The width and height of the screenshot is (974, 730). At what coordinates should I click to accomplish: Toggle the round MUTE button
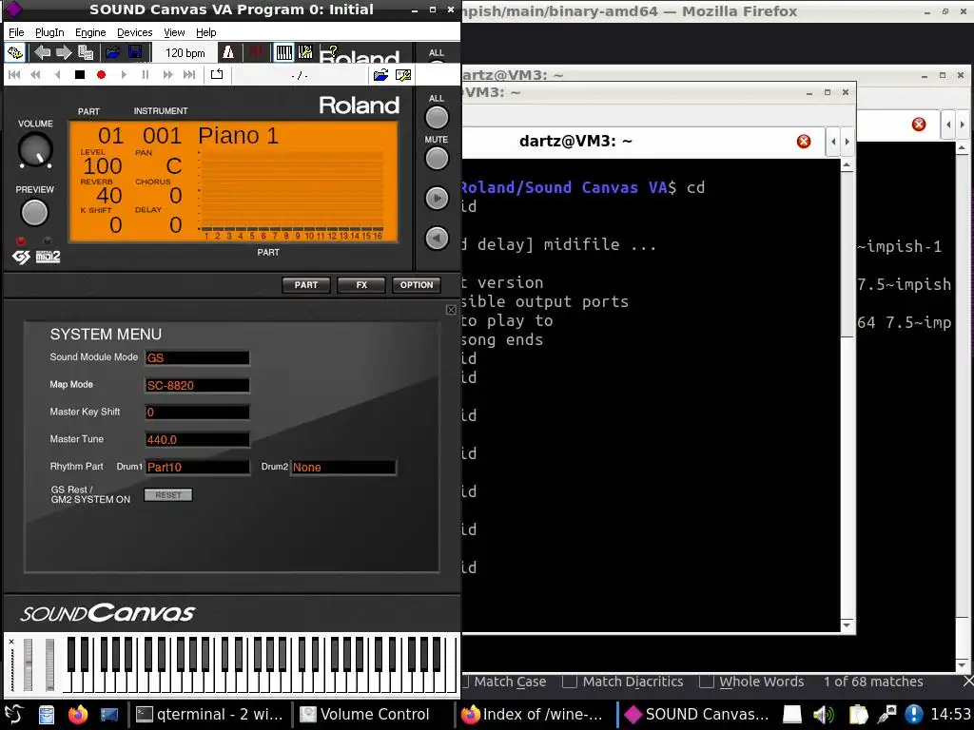[437, 159]
